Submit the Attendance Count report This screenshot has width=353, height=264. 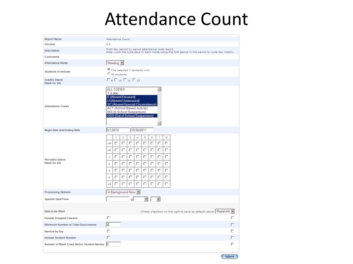(x=230, y=256)
